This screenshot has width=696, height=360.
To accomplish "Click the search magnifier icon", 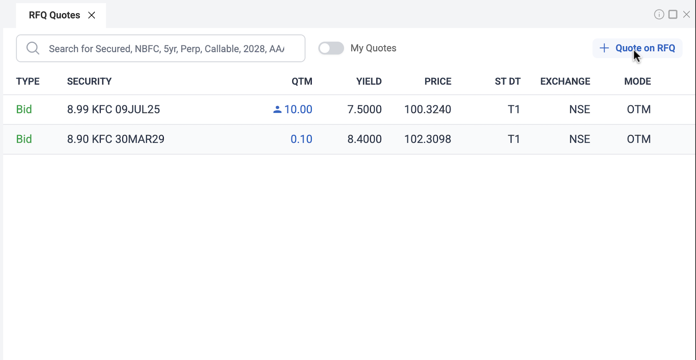I will pos(33,49).
